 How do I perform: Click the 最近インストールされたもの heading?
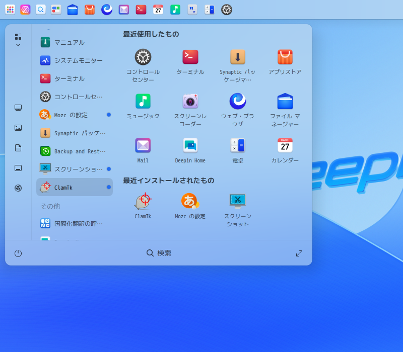168,181
